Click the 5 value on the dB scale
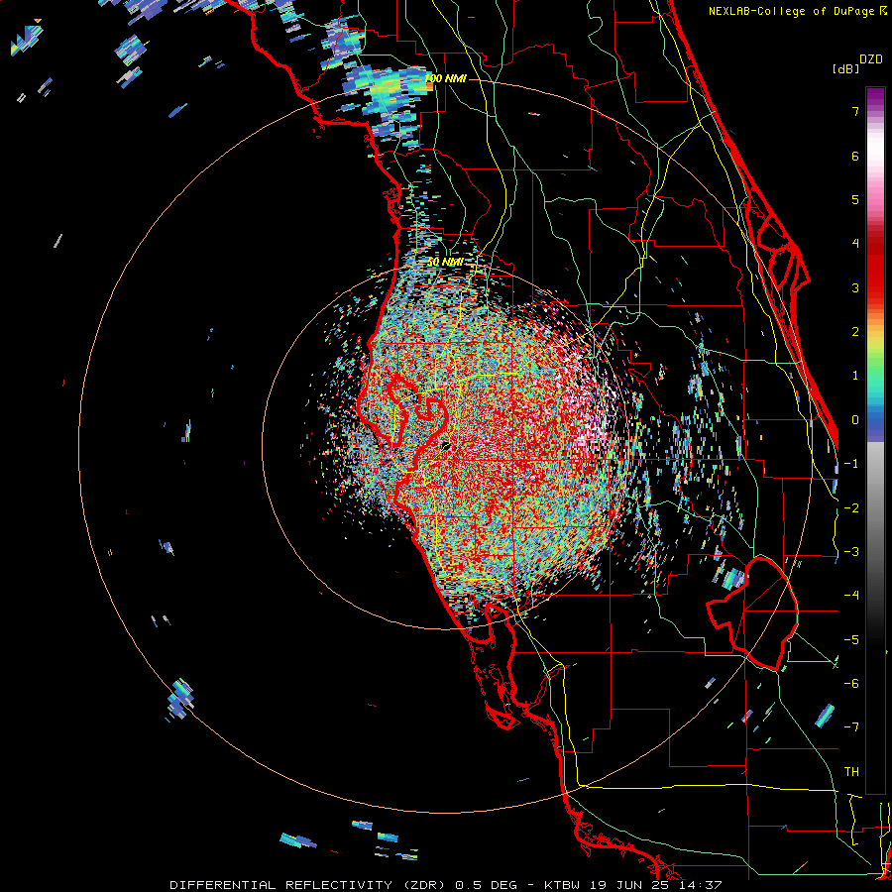This screenshot has height=892, width=892. (x=855, y=199)
